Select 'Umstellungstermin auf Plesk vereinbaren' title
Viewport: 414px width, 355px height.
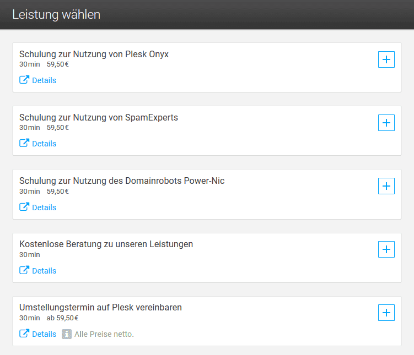pos(100,308)
